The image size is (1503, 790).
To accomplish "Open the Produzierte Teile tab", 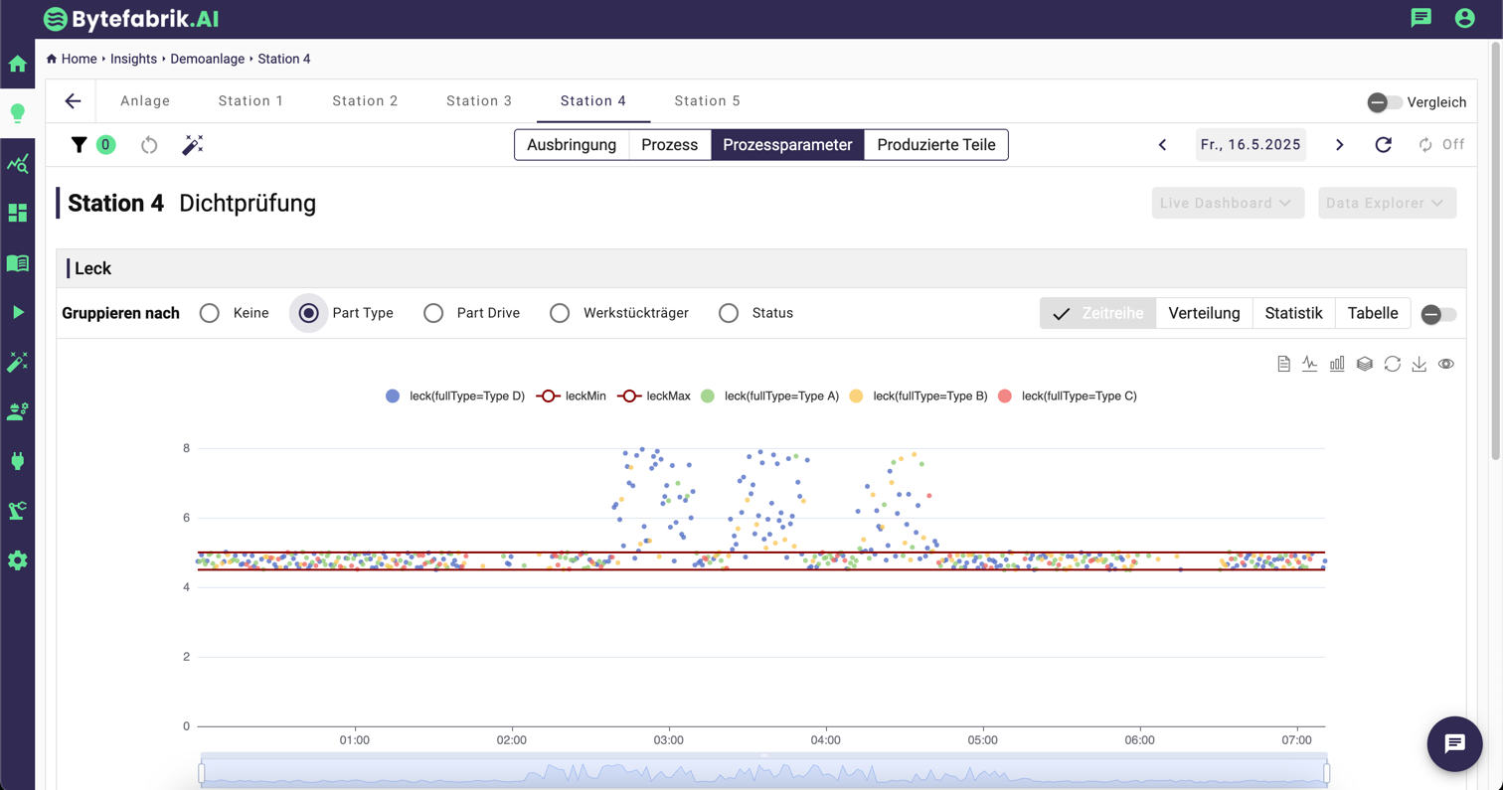I will [935, 145].
